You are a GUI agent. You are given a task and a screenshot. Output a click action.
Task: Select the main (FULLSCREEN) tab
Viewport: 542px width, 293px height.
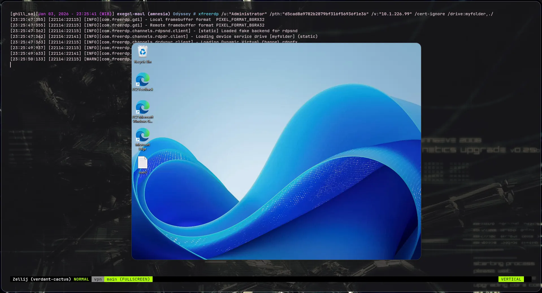(x=128, y=279)
